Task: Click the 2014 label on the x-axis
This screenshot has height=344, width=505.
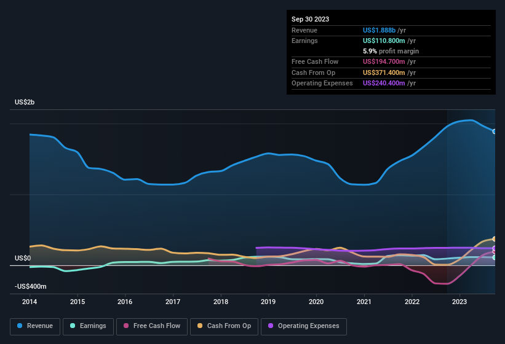Action: [30, 302]
